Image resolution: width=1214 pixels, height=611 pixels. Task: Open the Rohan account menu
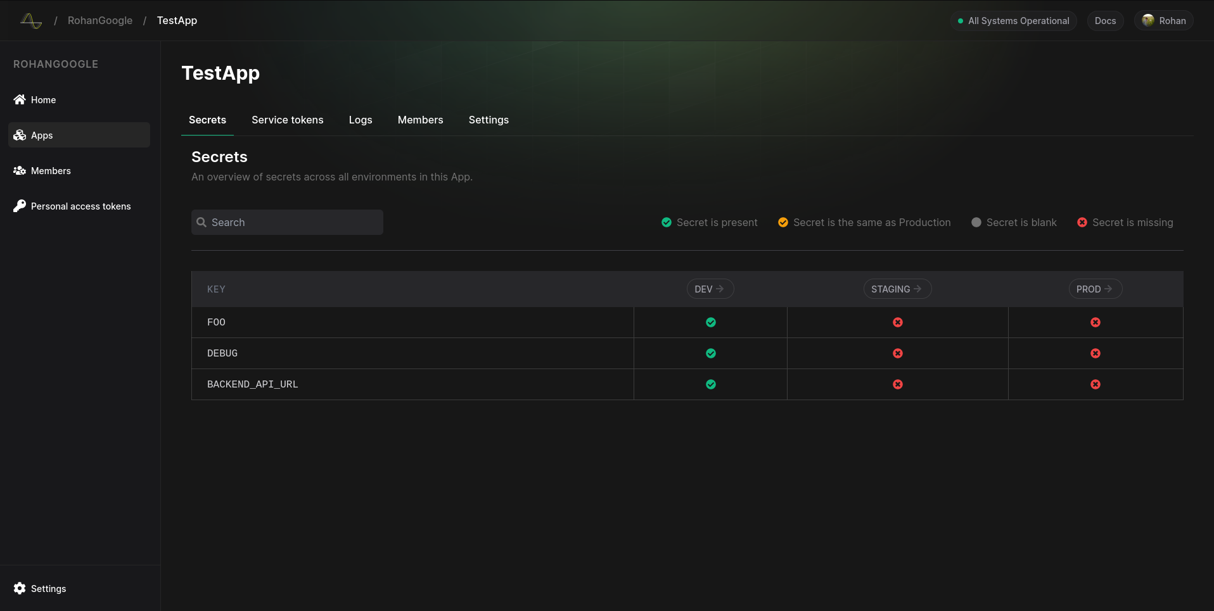pyautogui.click(x=1164, y=20)
